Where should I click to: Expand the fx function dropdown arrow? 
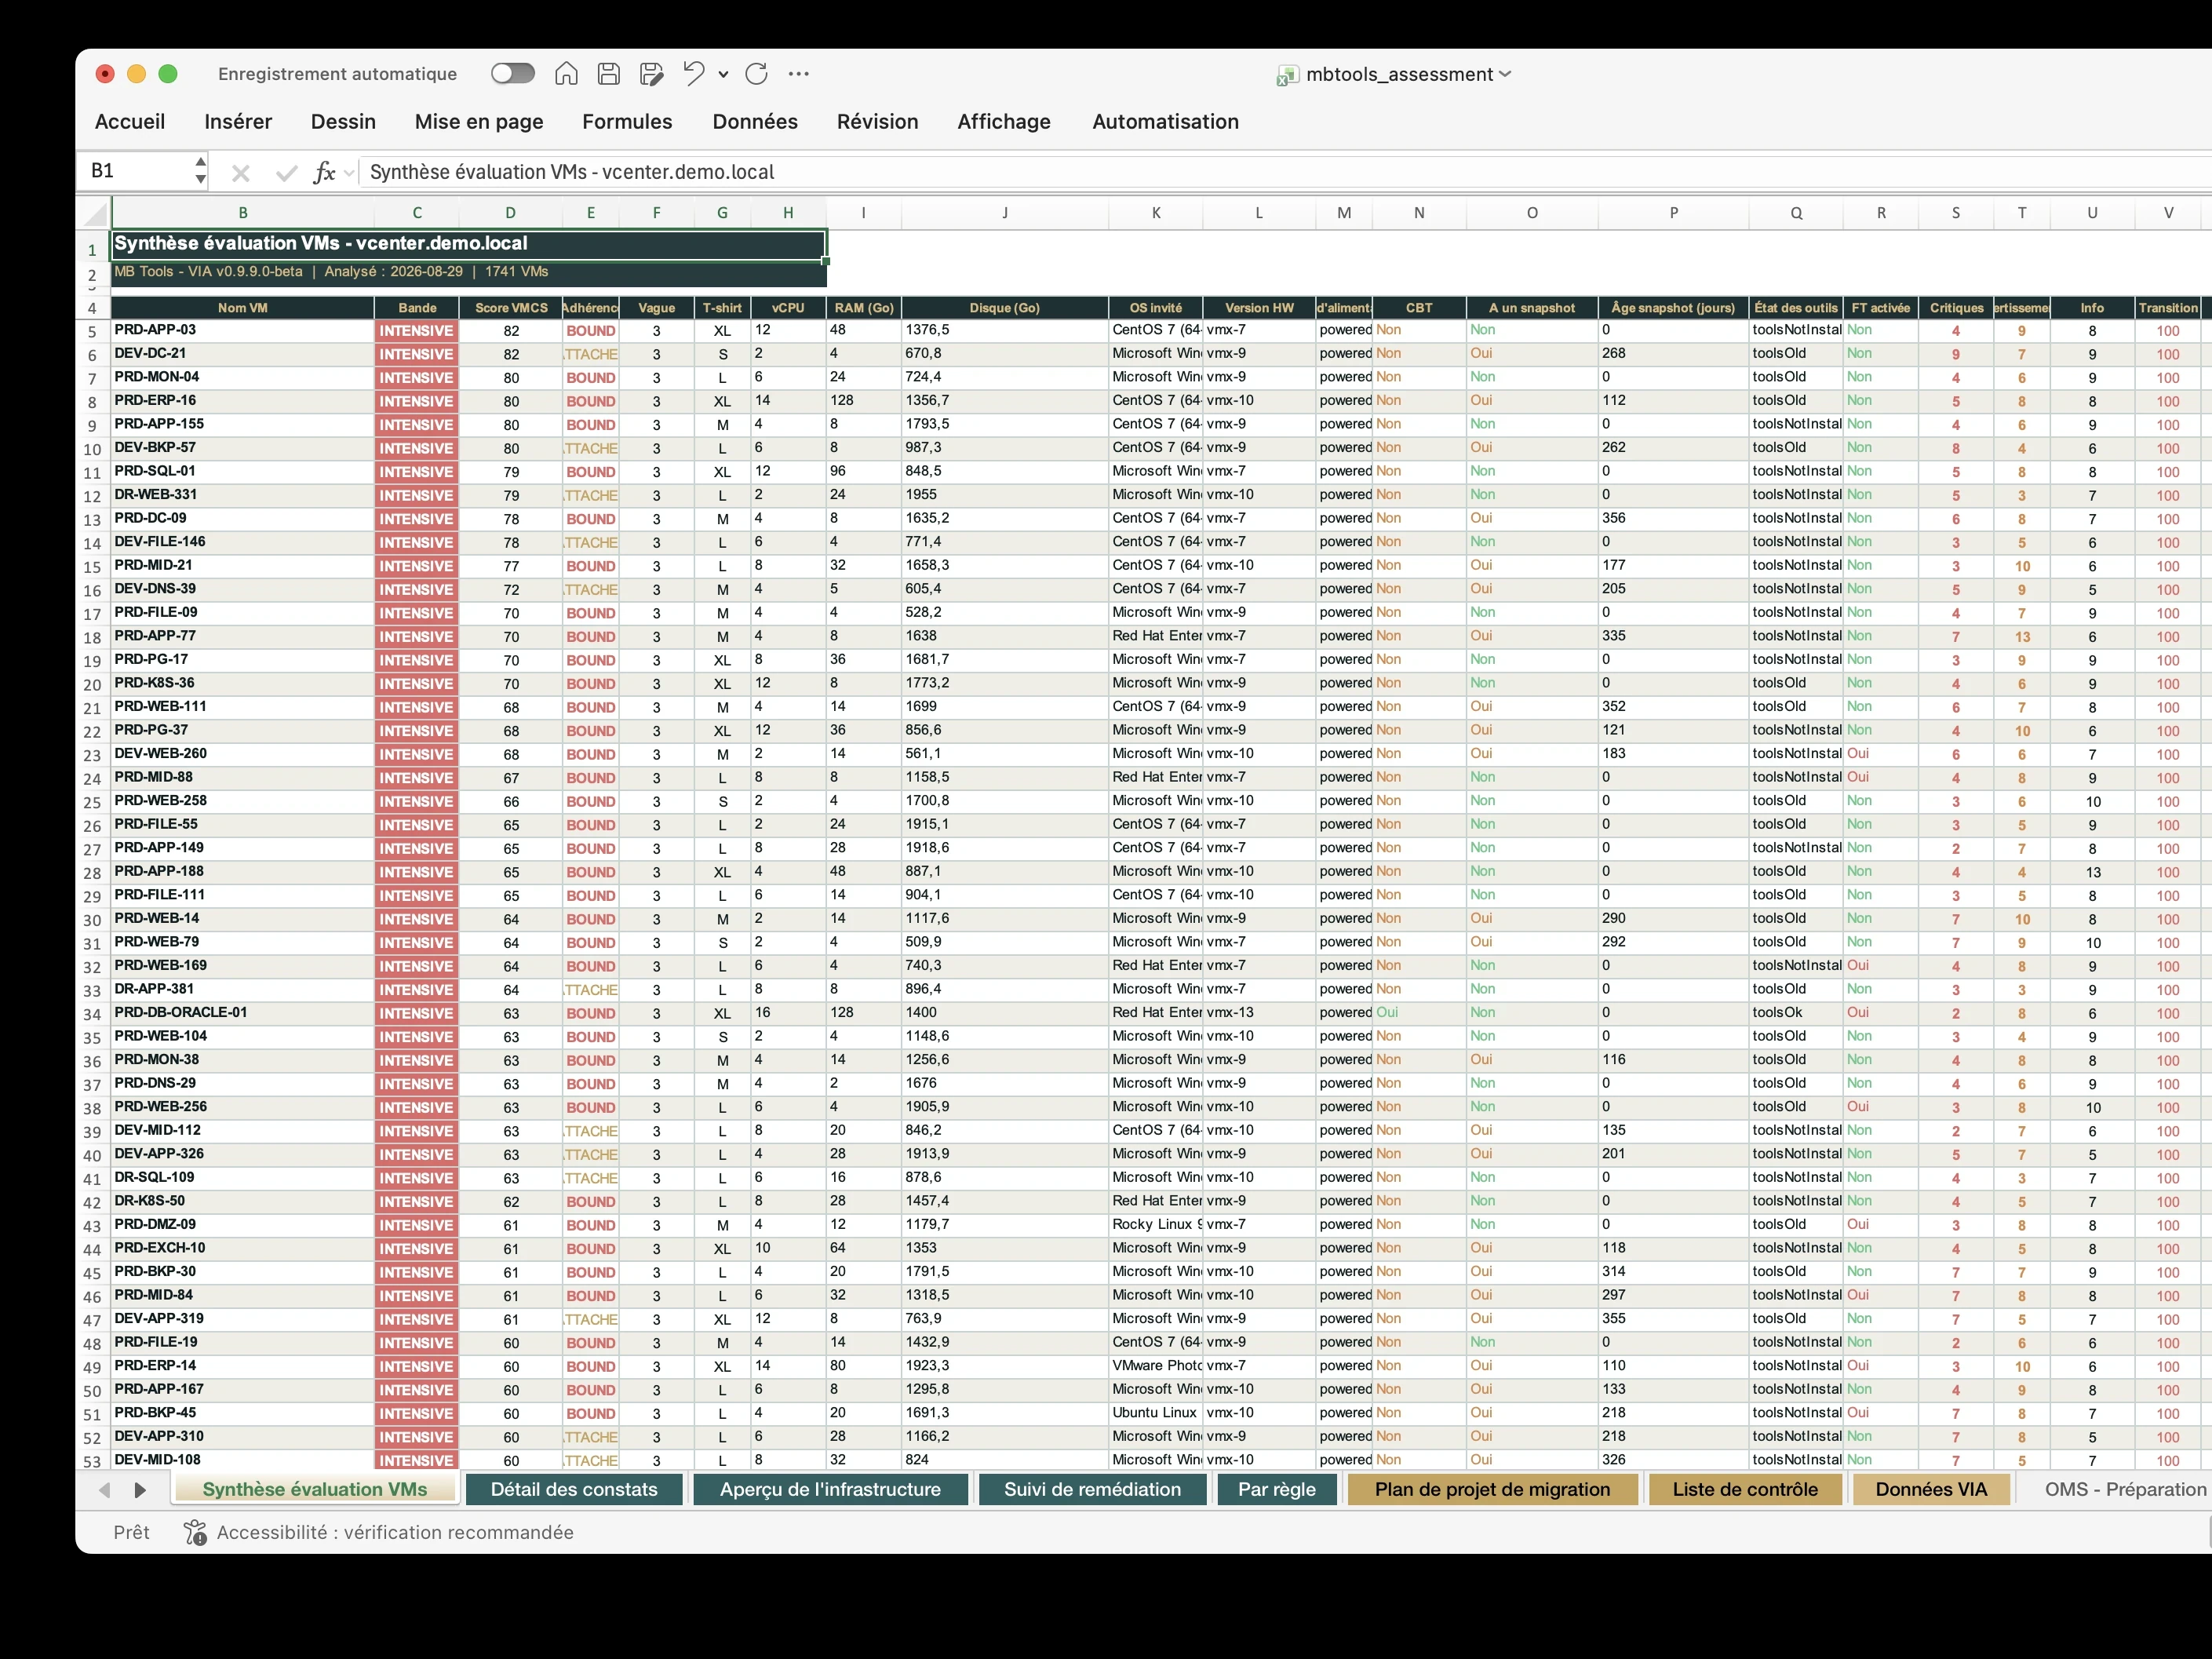click(x=349, y=173)
